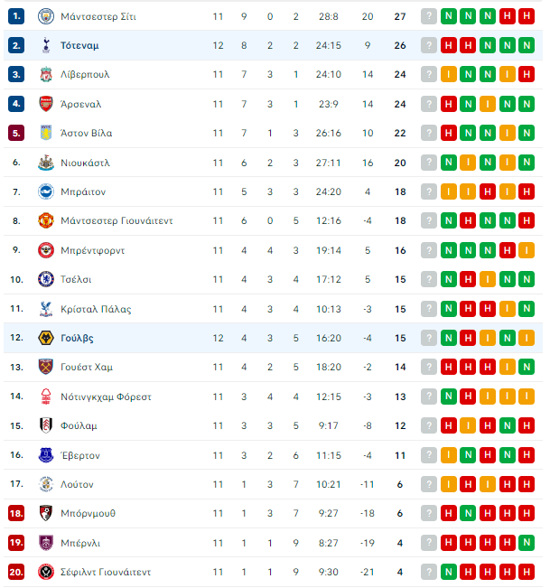Select the Arsenal cannon crest icon

(x=46, y=104)
